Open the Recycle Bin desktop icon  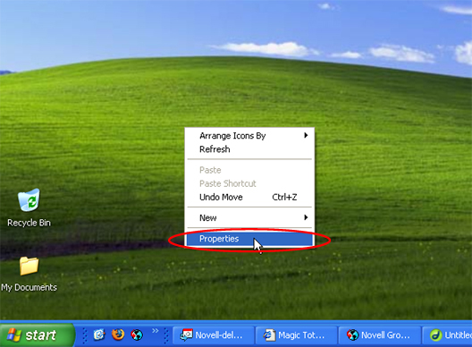(x=29, y=199)
